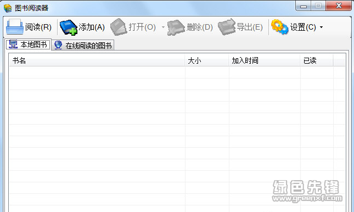Switch to the 本地图书 tab
Viewport: 354px width, 212px height.
pyautogui.click(x=28, y=44)
